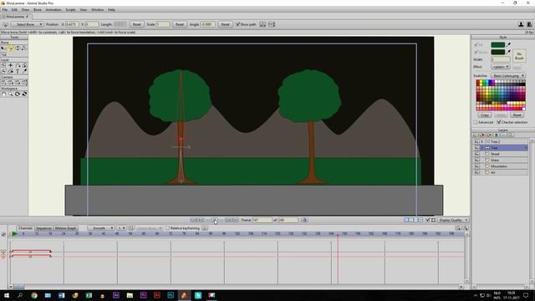Open the Select Bone dropdown

(28, 24)
